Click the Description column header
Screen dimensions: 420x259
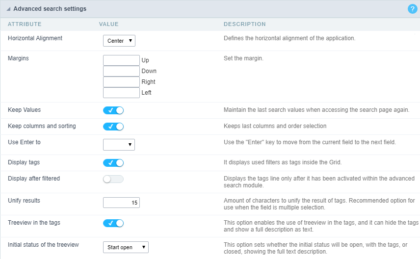click(244, 24)
